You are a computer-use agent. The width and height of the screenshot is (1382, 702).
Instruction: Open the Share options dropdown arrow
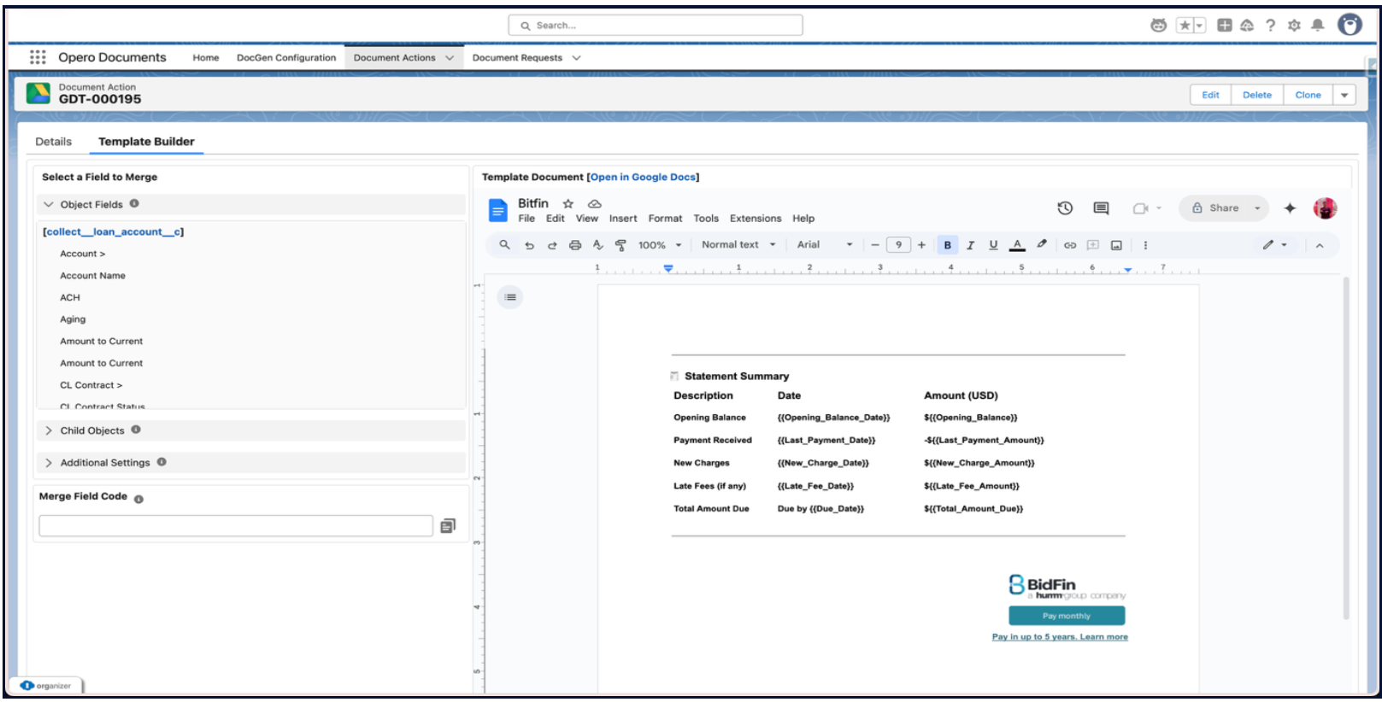[1257, 208]
